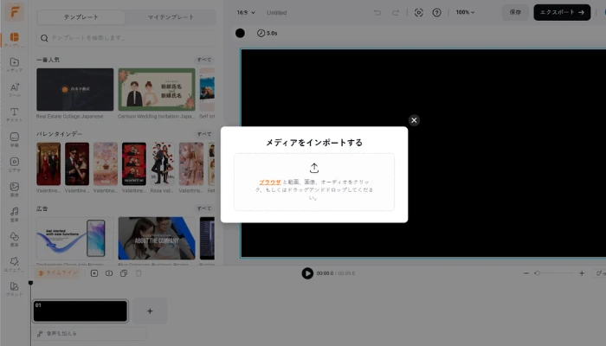Click the orange ブラウザ browse link

(270, 183)
